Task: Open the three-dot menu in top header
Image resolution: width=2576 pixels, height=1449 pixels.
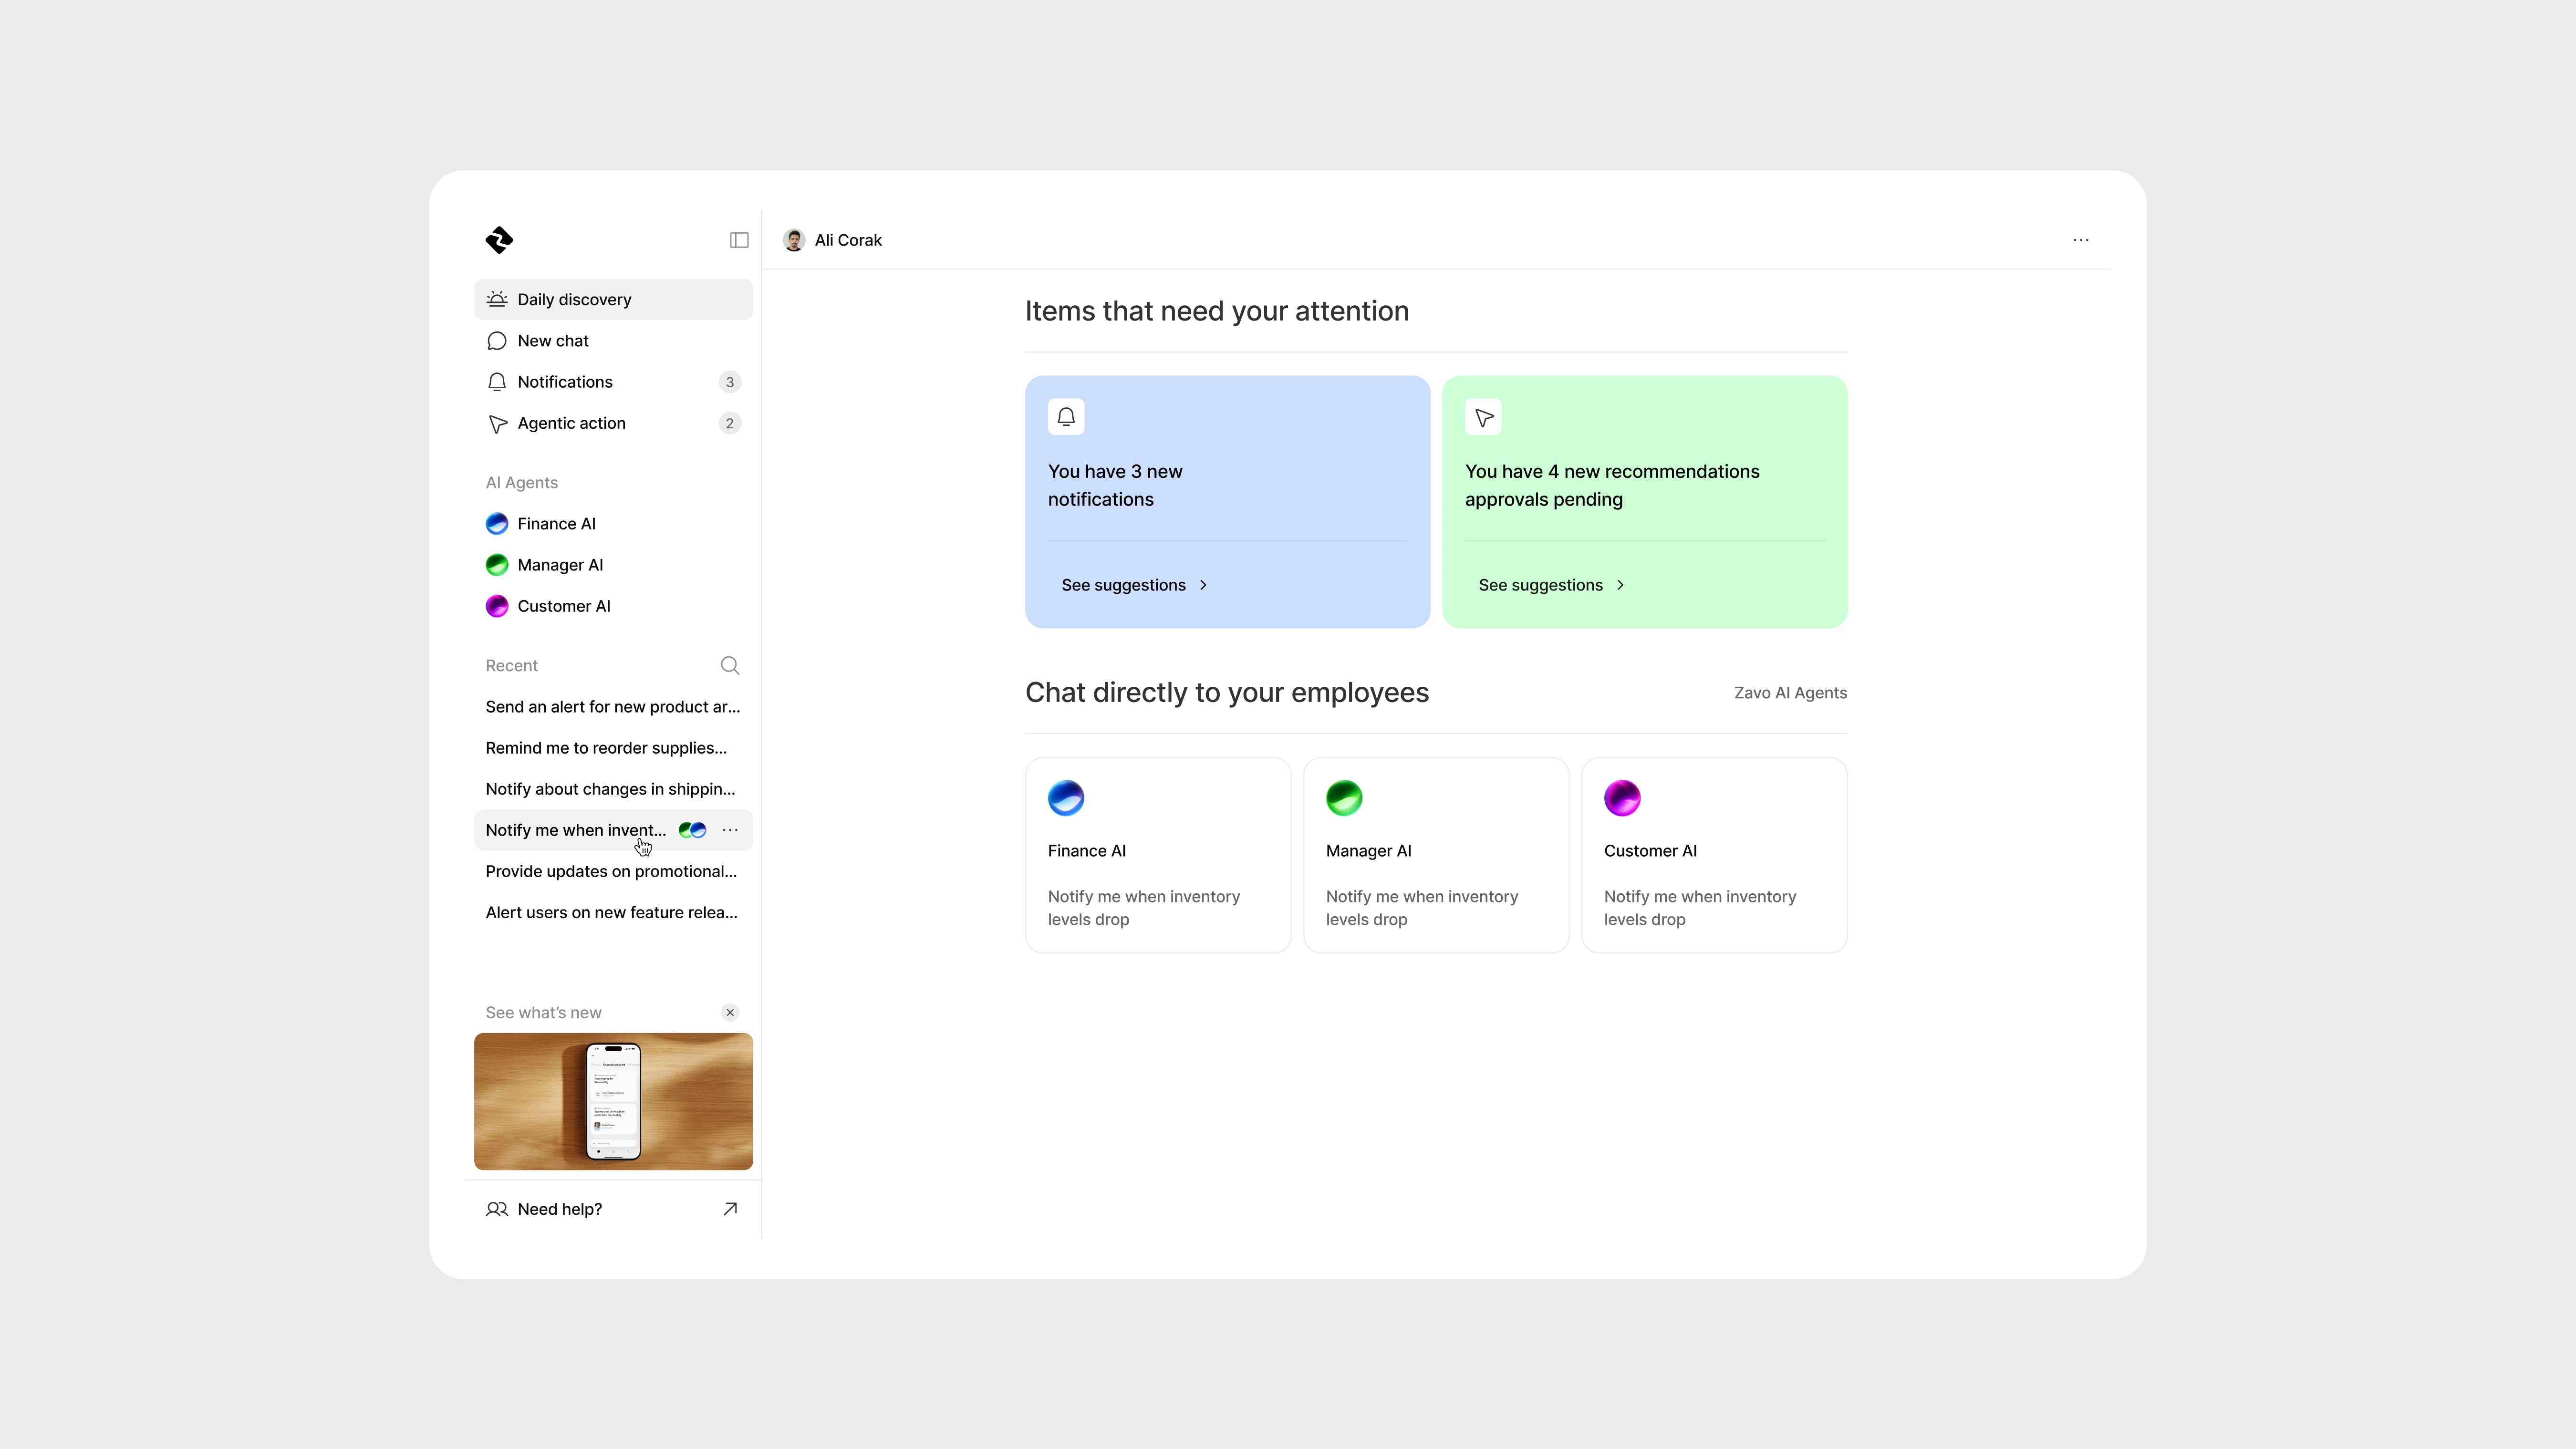Action: tap(2081, 240)
